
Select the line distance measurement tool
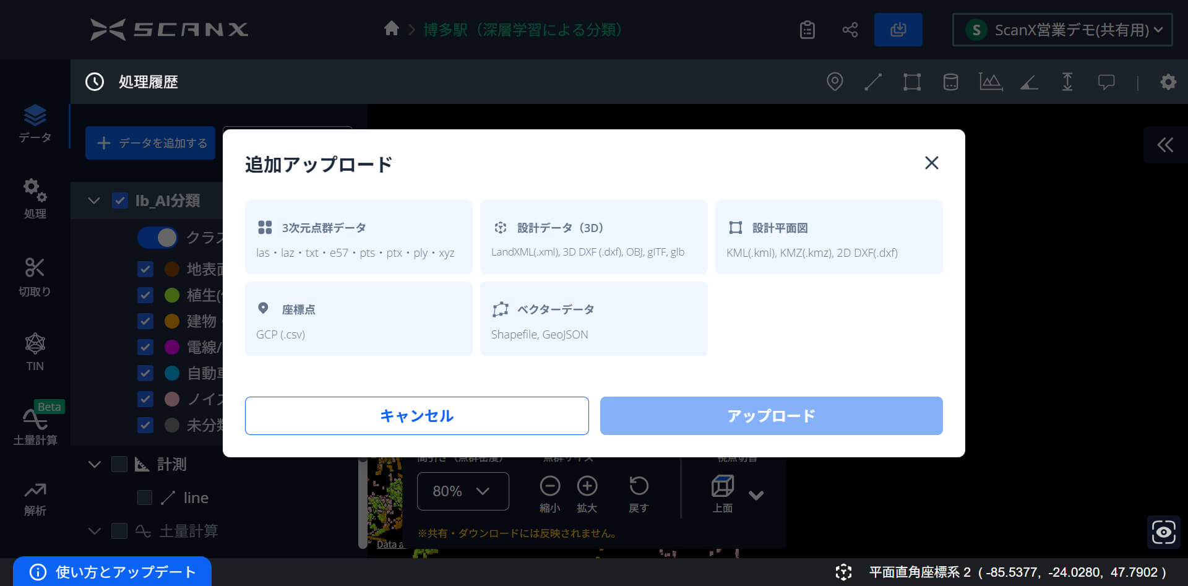(x=873, y=82)
